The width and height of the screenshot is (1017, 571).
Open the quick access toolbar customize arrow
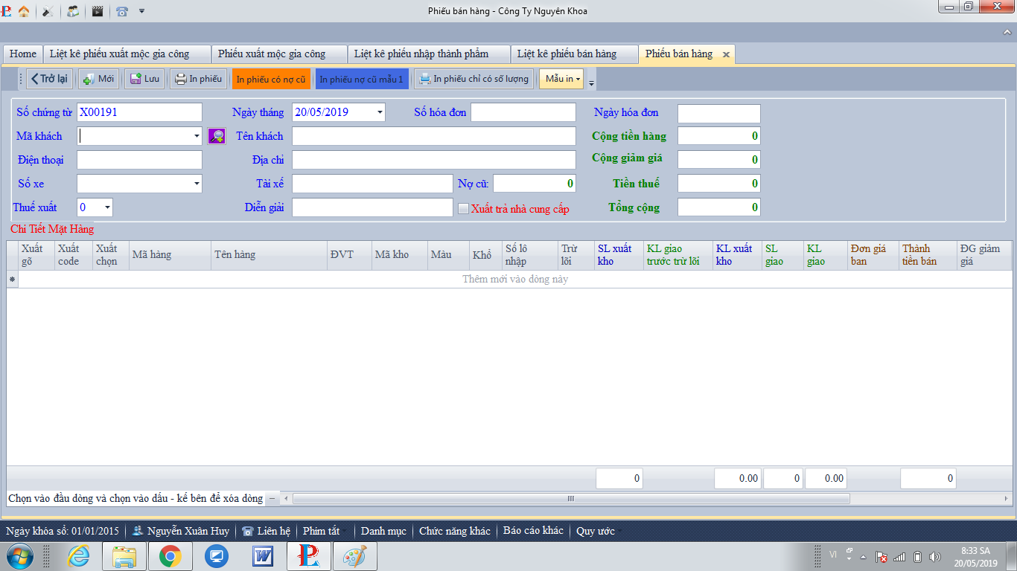141,11
